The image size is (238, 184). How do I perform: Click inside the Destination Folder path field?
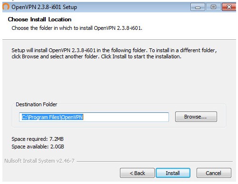94,117
